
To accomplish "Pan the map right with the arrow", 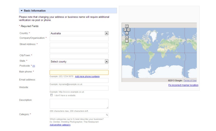I will [129, 30].
